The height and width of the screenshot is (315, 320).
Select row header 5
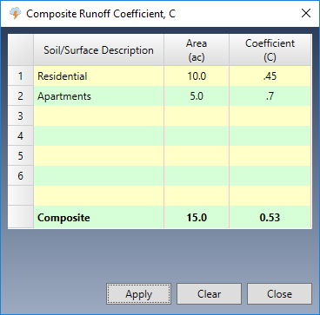point(21,156)
